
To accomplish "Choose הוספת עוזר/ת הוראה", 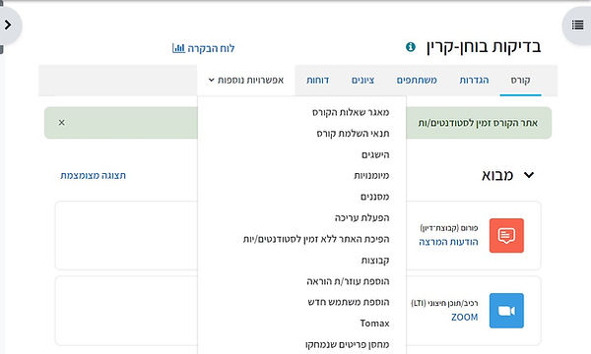I will click(348, 281).
